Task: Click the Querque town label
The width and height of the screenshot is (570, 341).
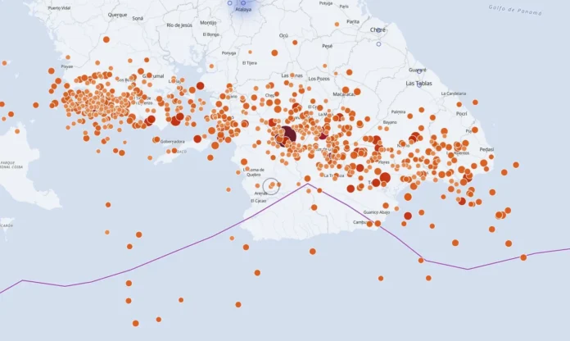Action: click(117, 15)
